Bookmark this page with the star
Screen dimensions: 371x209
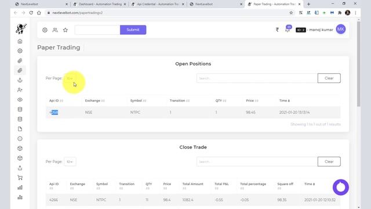(291, 13)
